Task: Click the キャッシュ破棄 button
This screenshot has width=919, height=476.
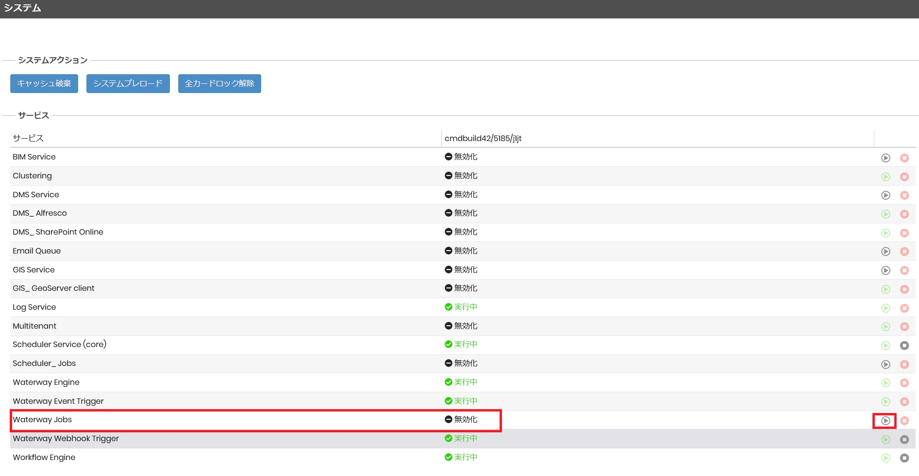Action: coord(44,83)
